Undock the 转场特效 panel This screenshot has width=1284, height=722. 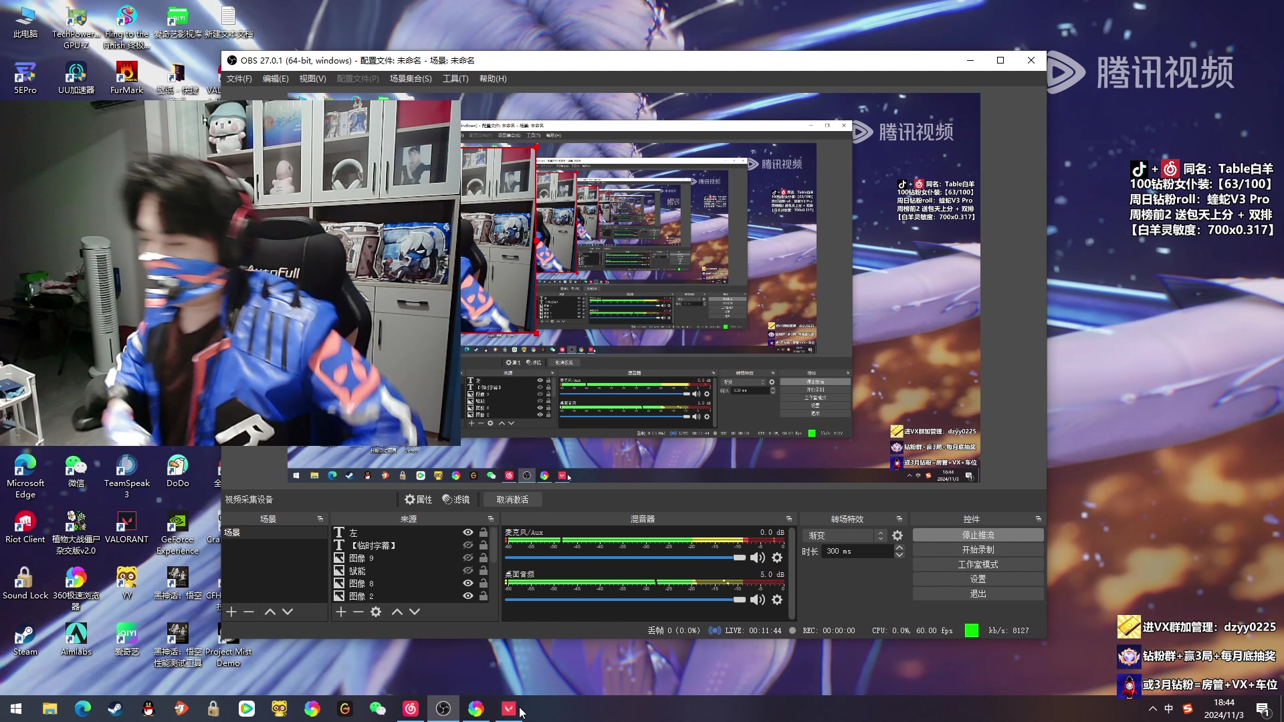[899, 519]
